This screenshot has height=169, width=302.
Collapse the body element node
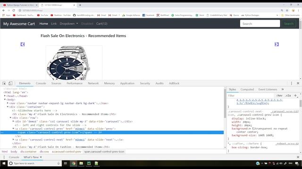[x=5, y=100]
